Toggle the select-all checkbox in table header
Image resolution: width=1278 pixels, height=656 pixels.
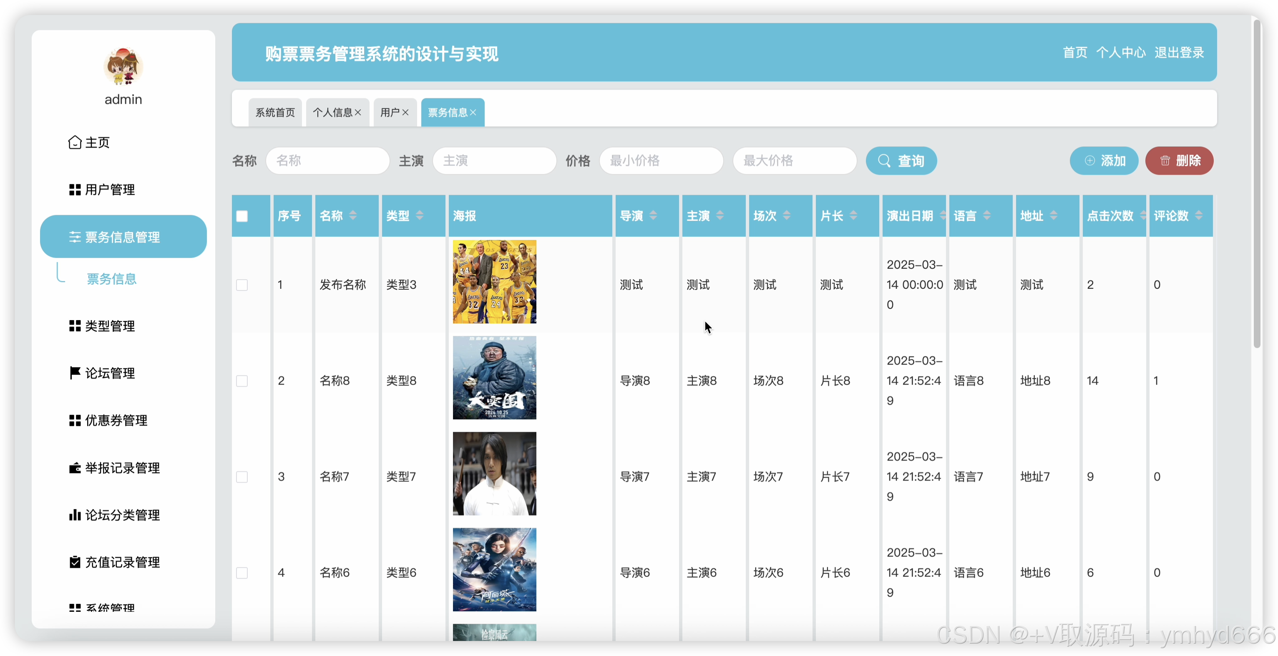click(x=242, y=216)
